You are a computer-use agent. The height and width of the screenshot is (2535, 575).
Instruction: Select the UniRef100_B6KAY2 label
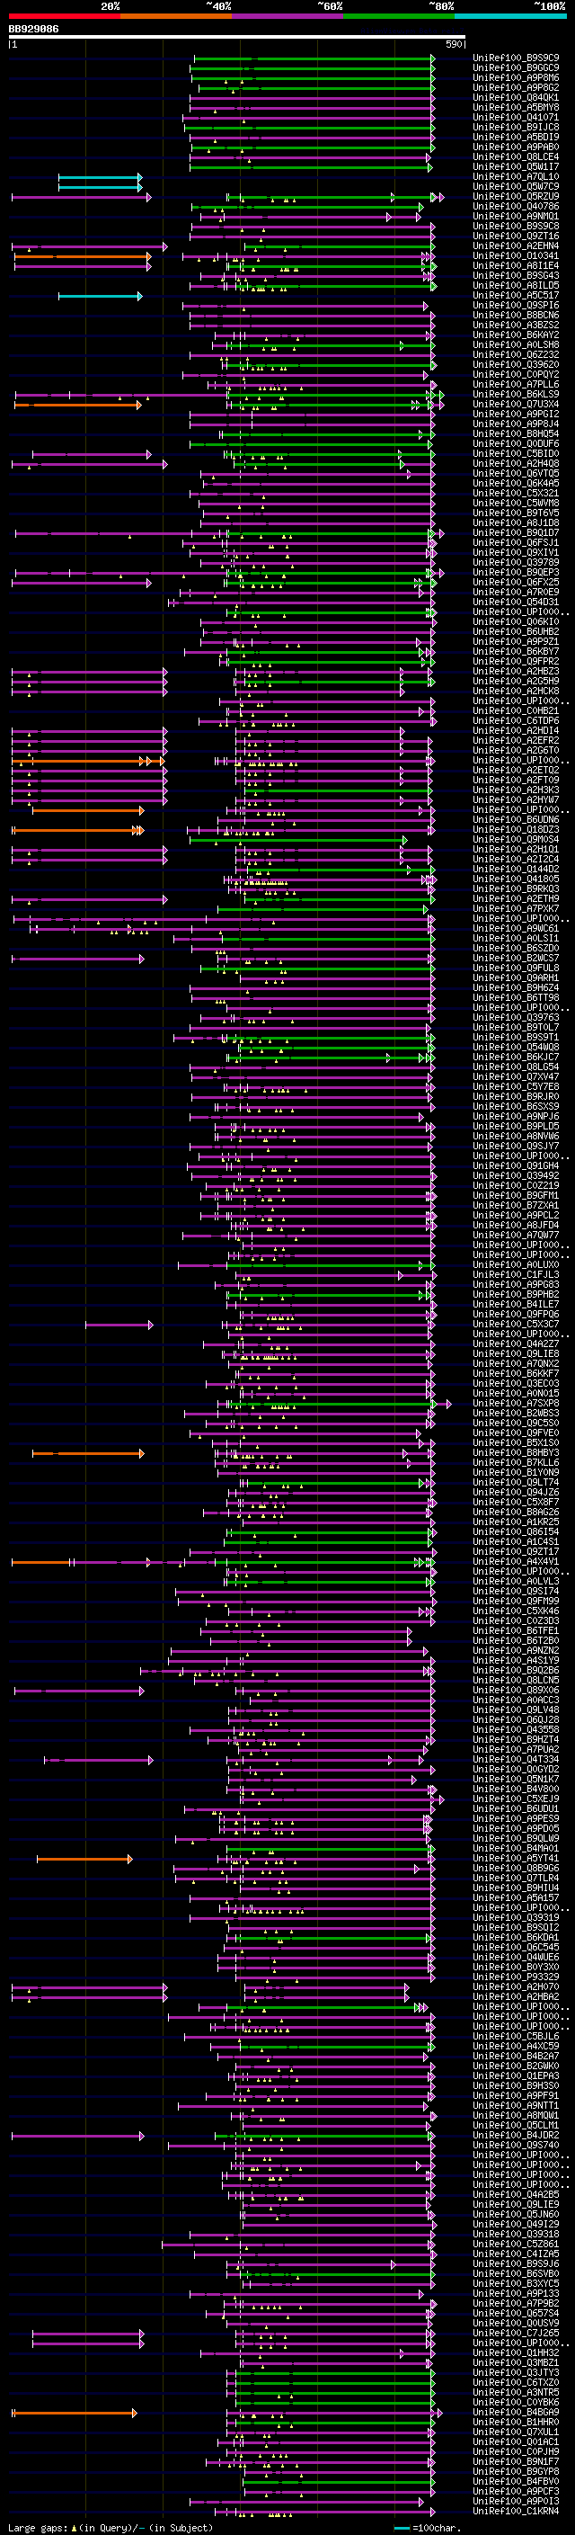[516, 335]
